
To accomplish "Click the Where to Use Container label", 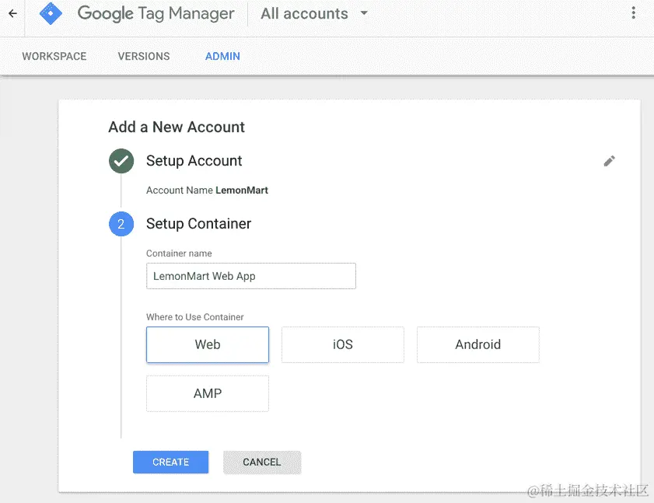I will 194,317.
